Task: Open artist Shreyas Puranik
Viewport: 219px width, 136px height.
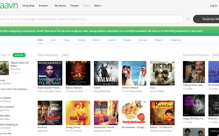Action: [75, 91]
